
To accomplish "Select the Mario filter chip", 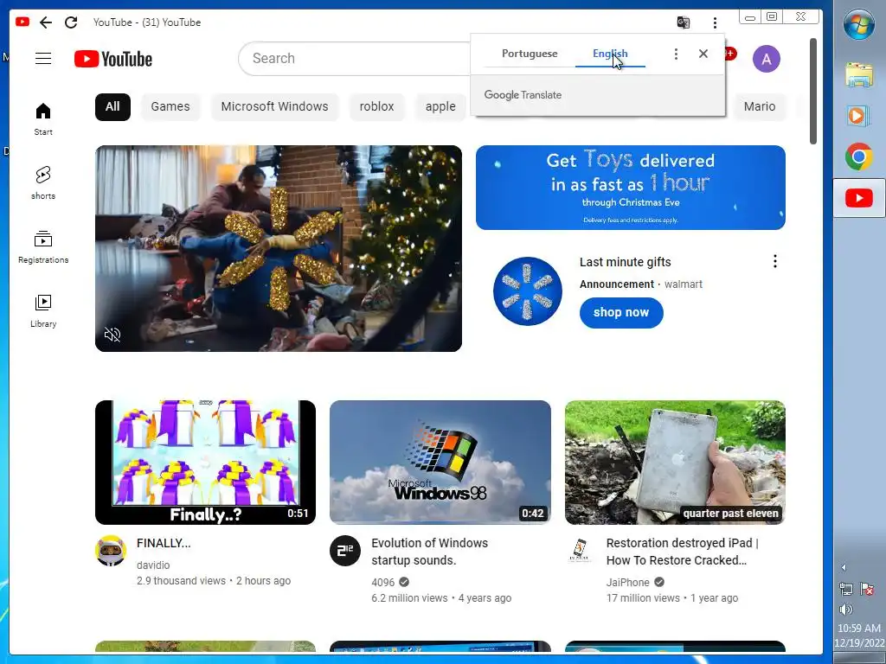I will [x=760, y=106].
